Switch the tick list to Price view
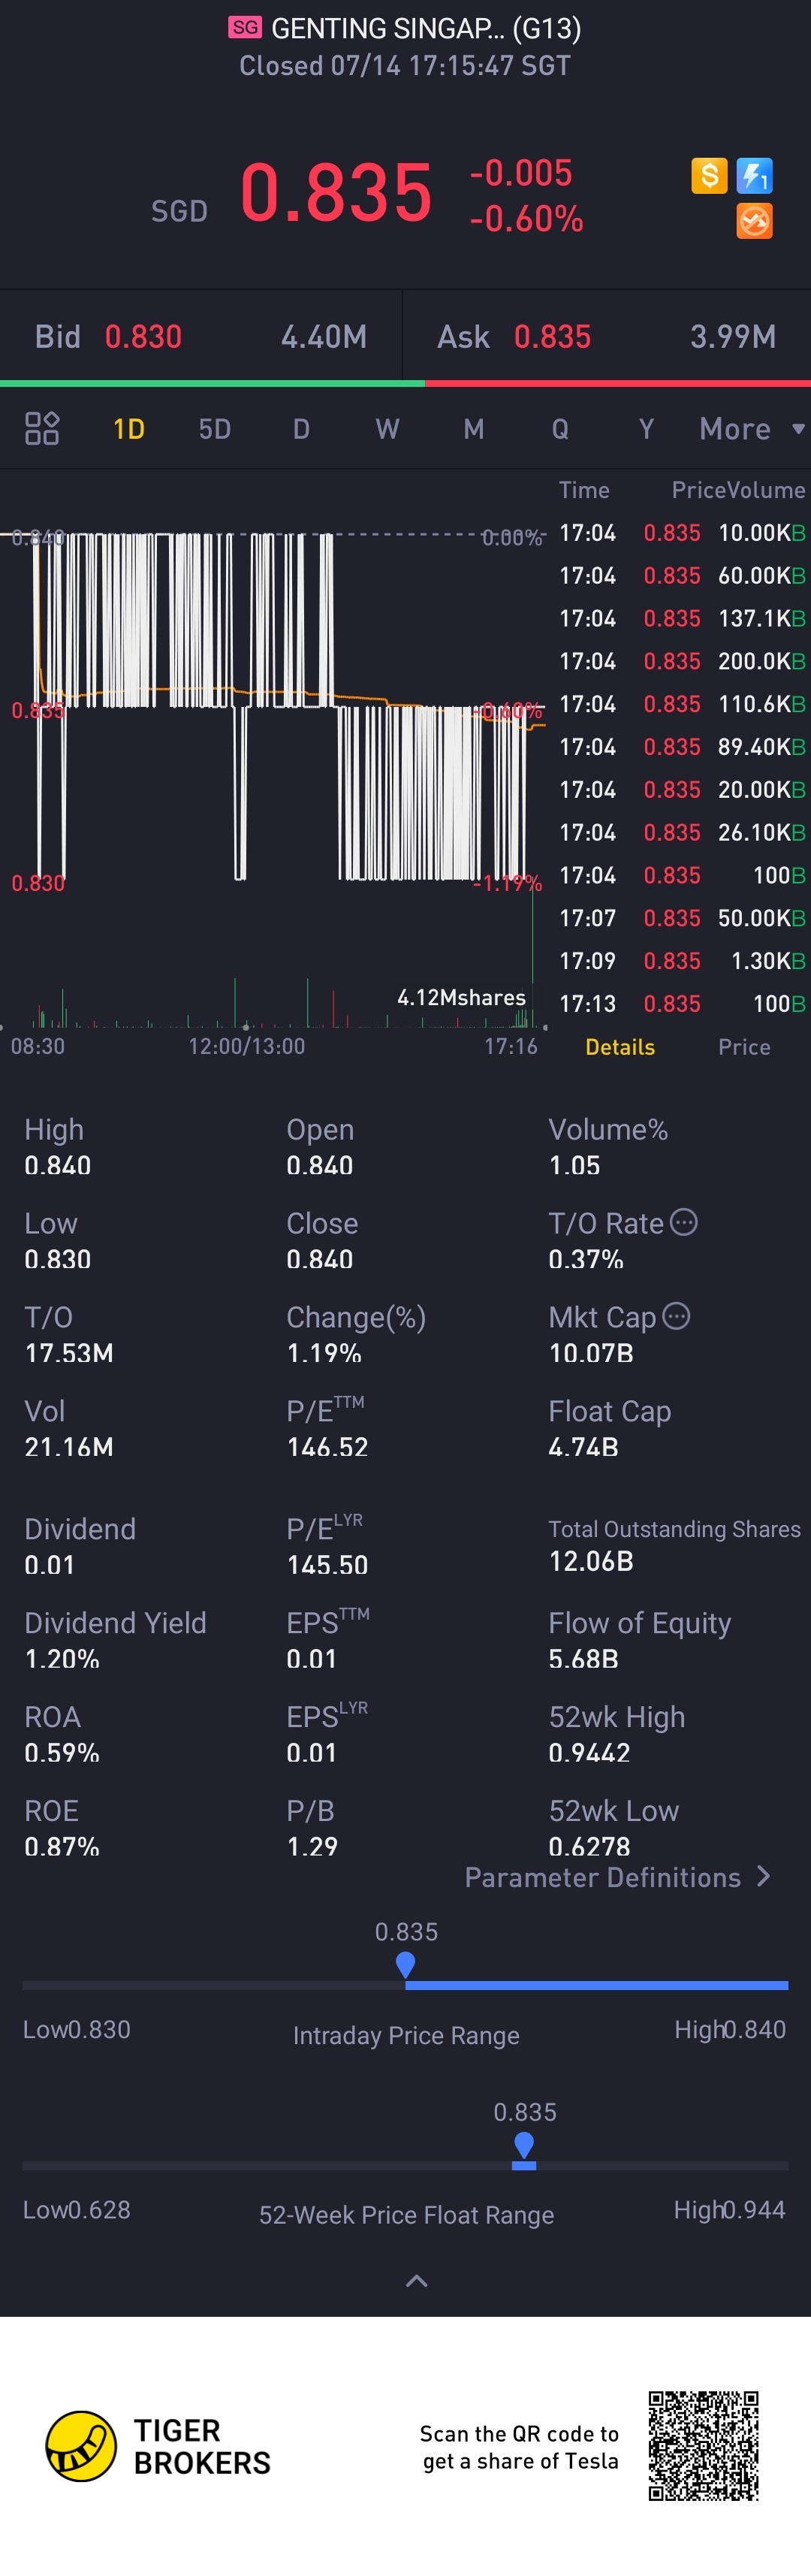This screenshot has width=811, height=2576. click(x=744, y=1047)
